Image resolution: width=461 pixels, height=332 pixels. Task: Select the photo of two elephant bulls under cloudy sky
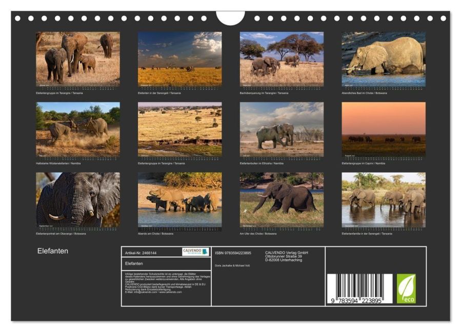(282, 129)
